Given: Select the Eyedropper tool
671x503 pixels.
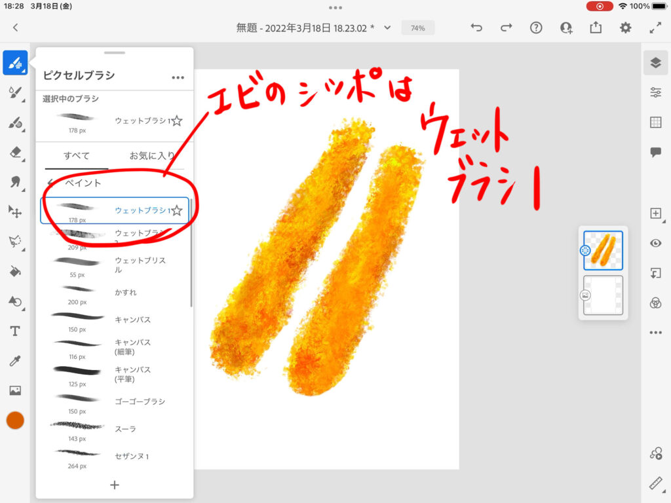Looking at the screenshot, I should click(15, 361).
